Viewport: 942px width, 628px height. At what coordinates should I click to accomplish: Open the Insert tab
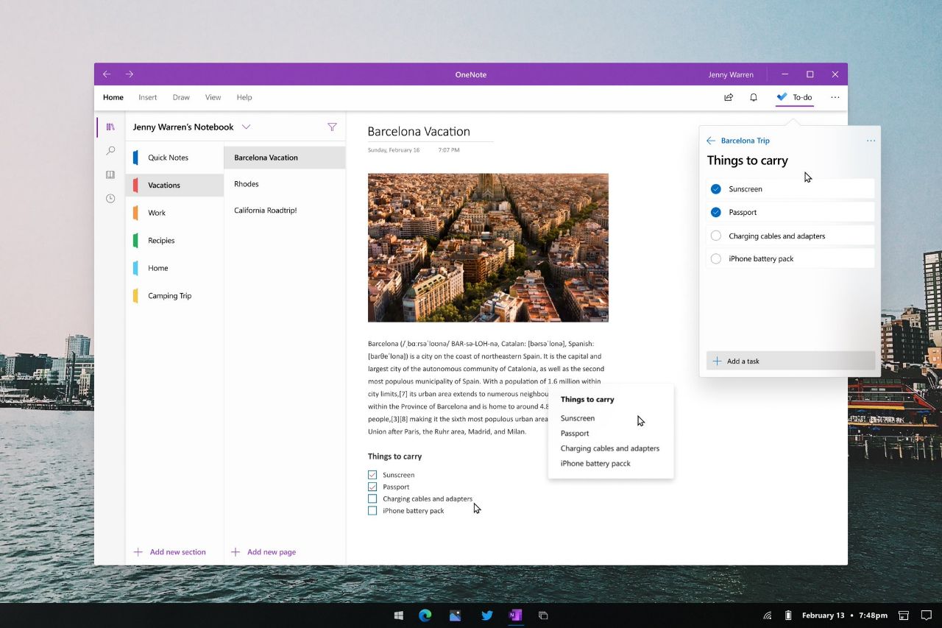[148, 97]
